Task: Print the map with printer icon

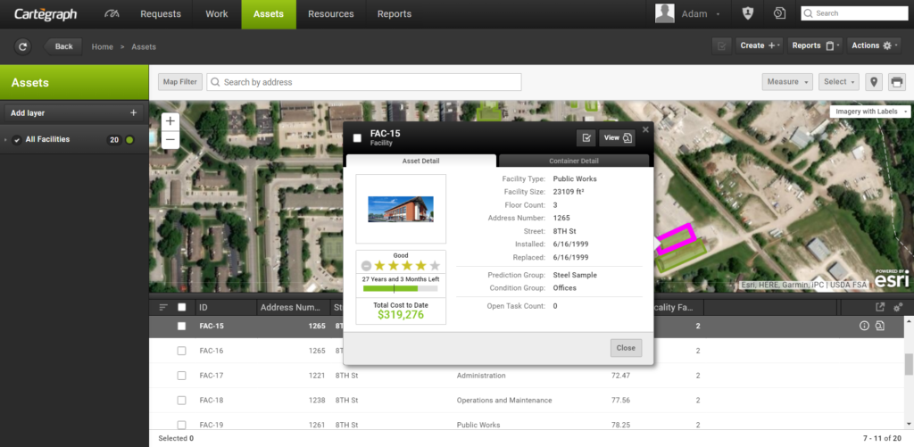Action: [x=897, y=82]
